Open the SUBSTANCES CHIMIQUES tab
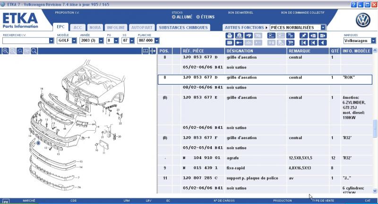Image resolution: width=378 pixels, height=204 pixels. click(x=183, y=27)
